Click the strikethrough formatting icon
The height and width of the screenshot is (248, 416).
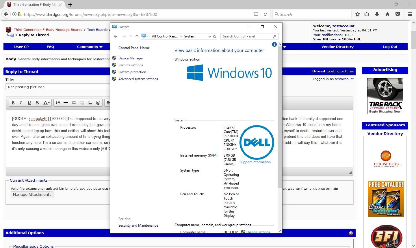(x=37, y=103)
